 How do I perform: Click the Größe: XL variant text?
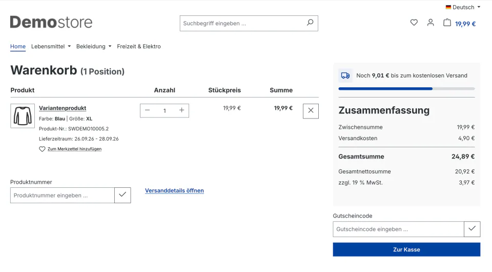[80, 119]
